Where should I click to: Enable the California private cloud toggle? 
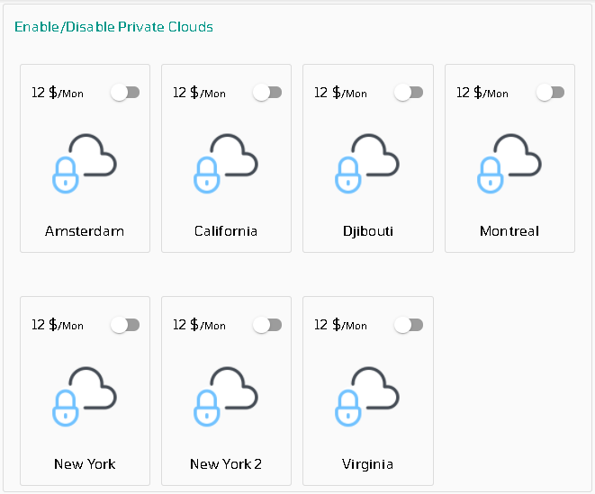(267, 93)
